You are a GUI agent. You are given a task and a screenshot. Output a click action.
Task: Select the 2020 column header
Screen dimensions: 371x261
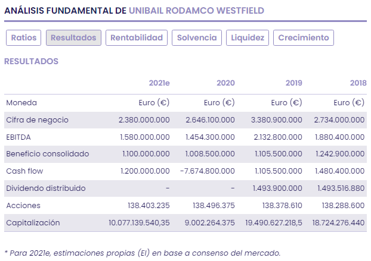coord(225,83)
